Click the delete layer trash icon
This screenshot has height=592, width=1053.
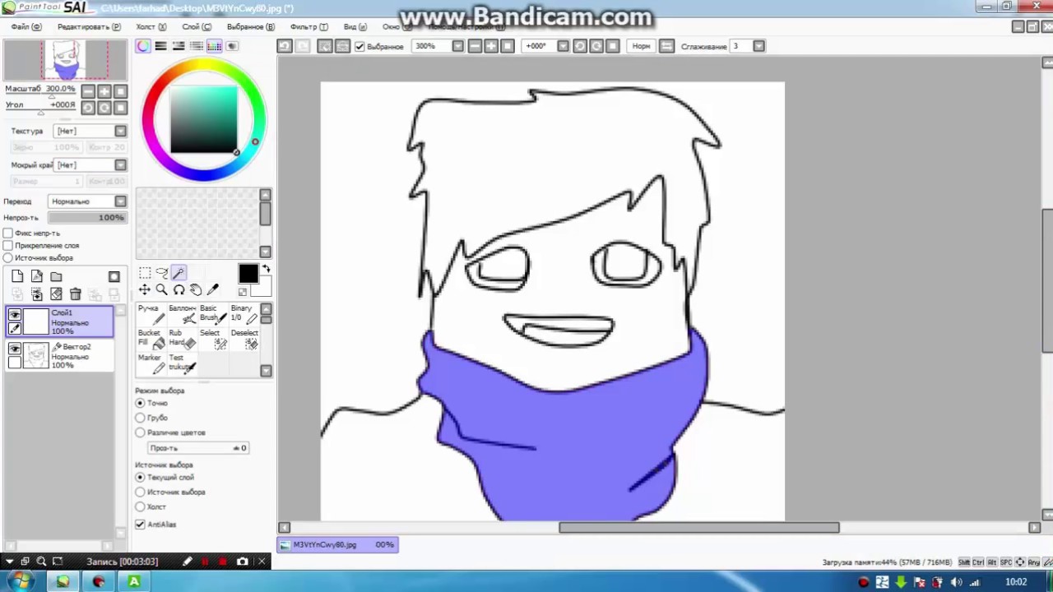click(75, 294)
